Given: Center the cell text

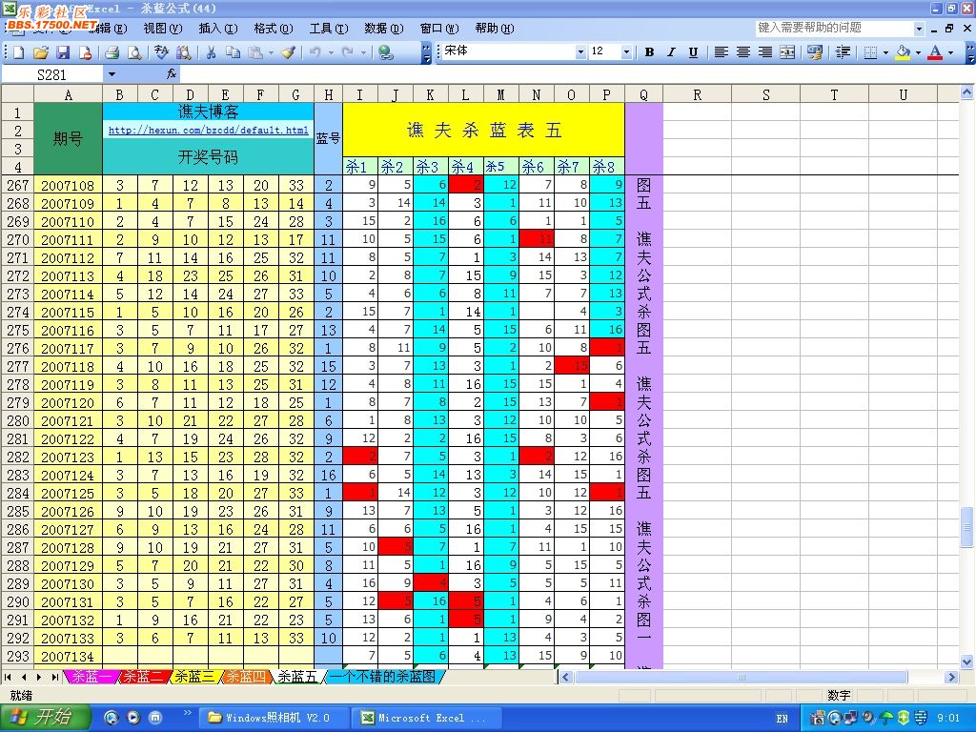Looking at the screenshot, I should (743, 52).
